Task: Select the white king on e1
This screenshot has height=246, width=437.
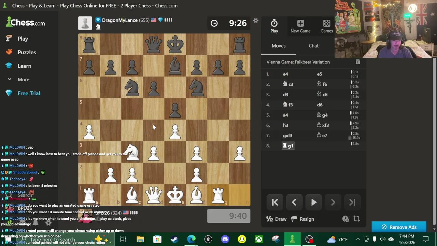Action: tap(175, 194)
